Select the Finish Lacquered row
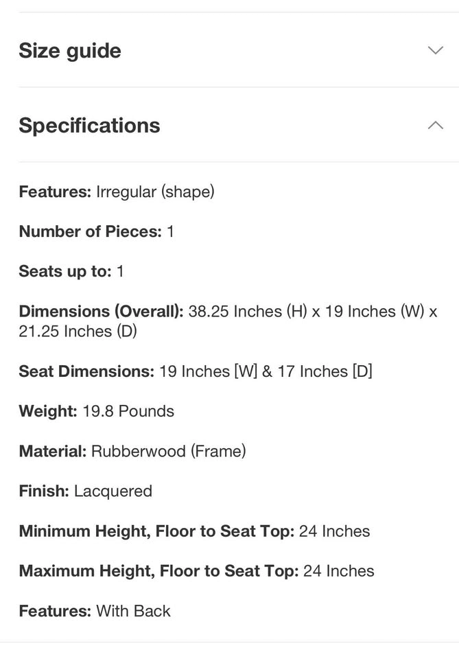The image size is (459, 659). [x=86, y=492]
